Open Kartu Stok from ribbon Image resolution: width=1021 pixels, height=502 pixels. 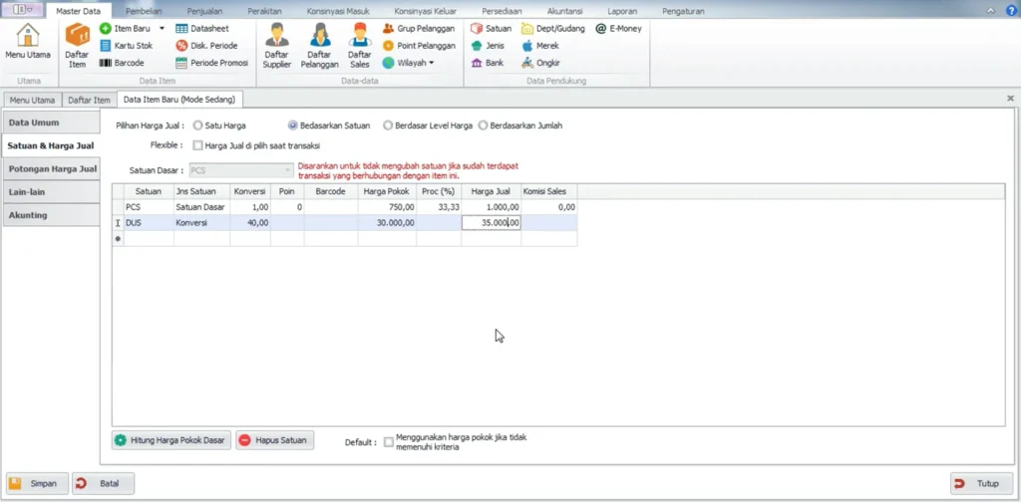tap(106, 46)
